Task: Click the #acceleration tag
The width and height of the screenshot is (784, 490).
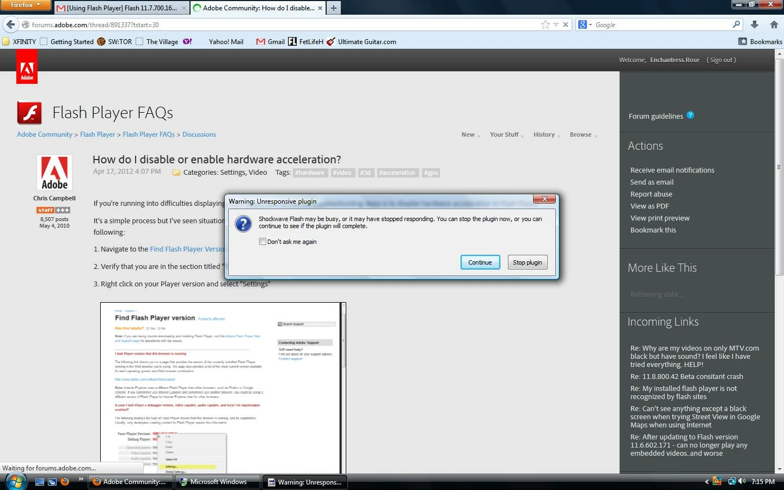Action: coord(397,173)
